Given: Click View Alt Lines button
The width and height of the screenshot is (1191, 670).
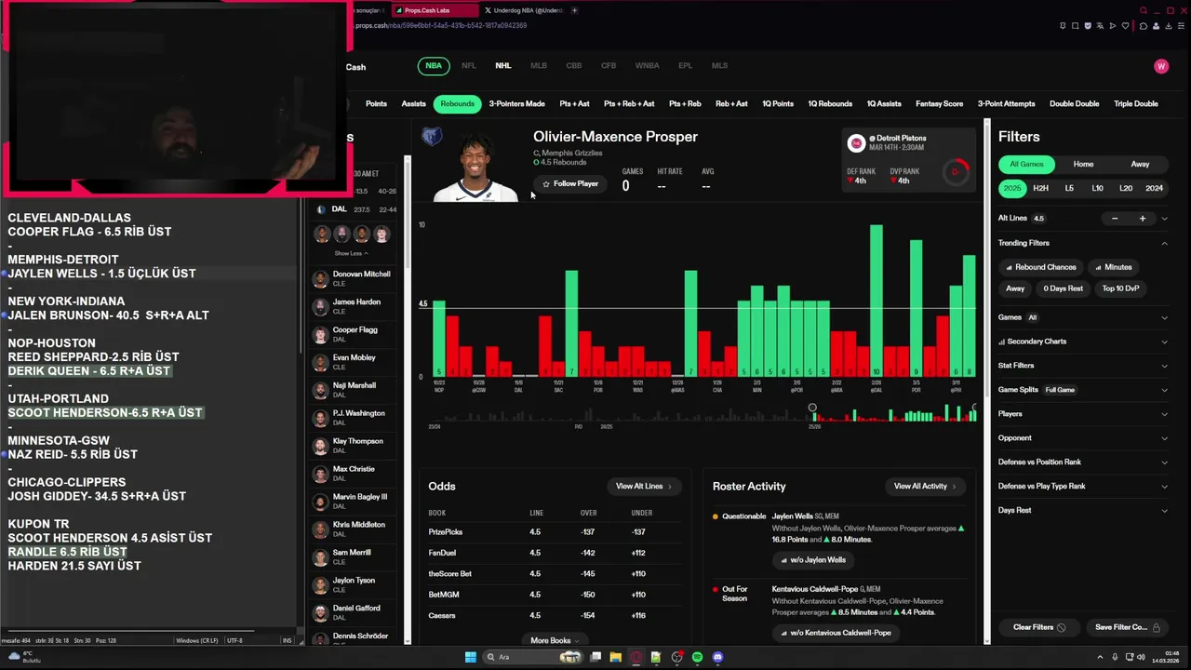Looking at the screenshot, I should [x=643, y=486].
